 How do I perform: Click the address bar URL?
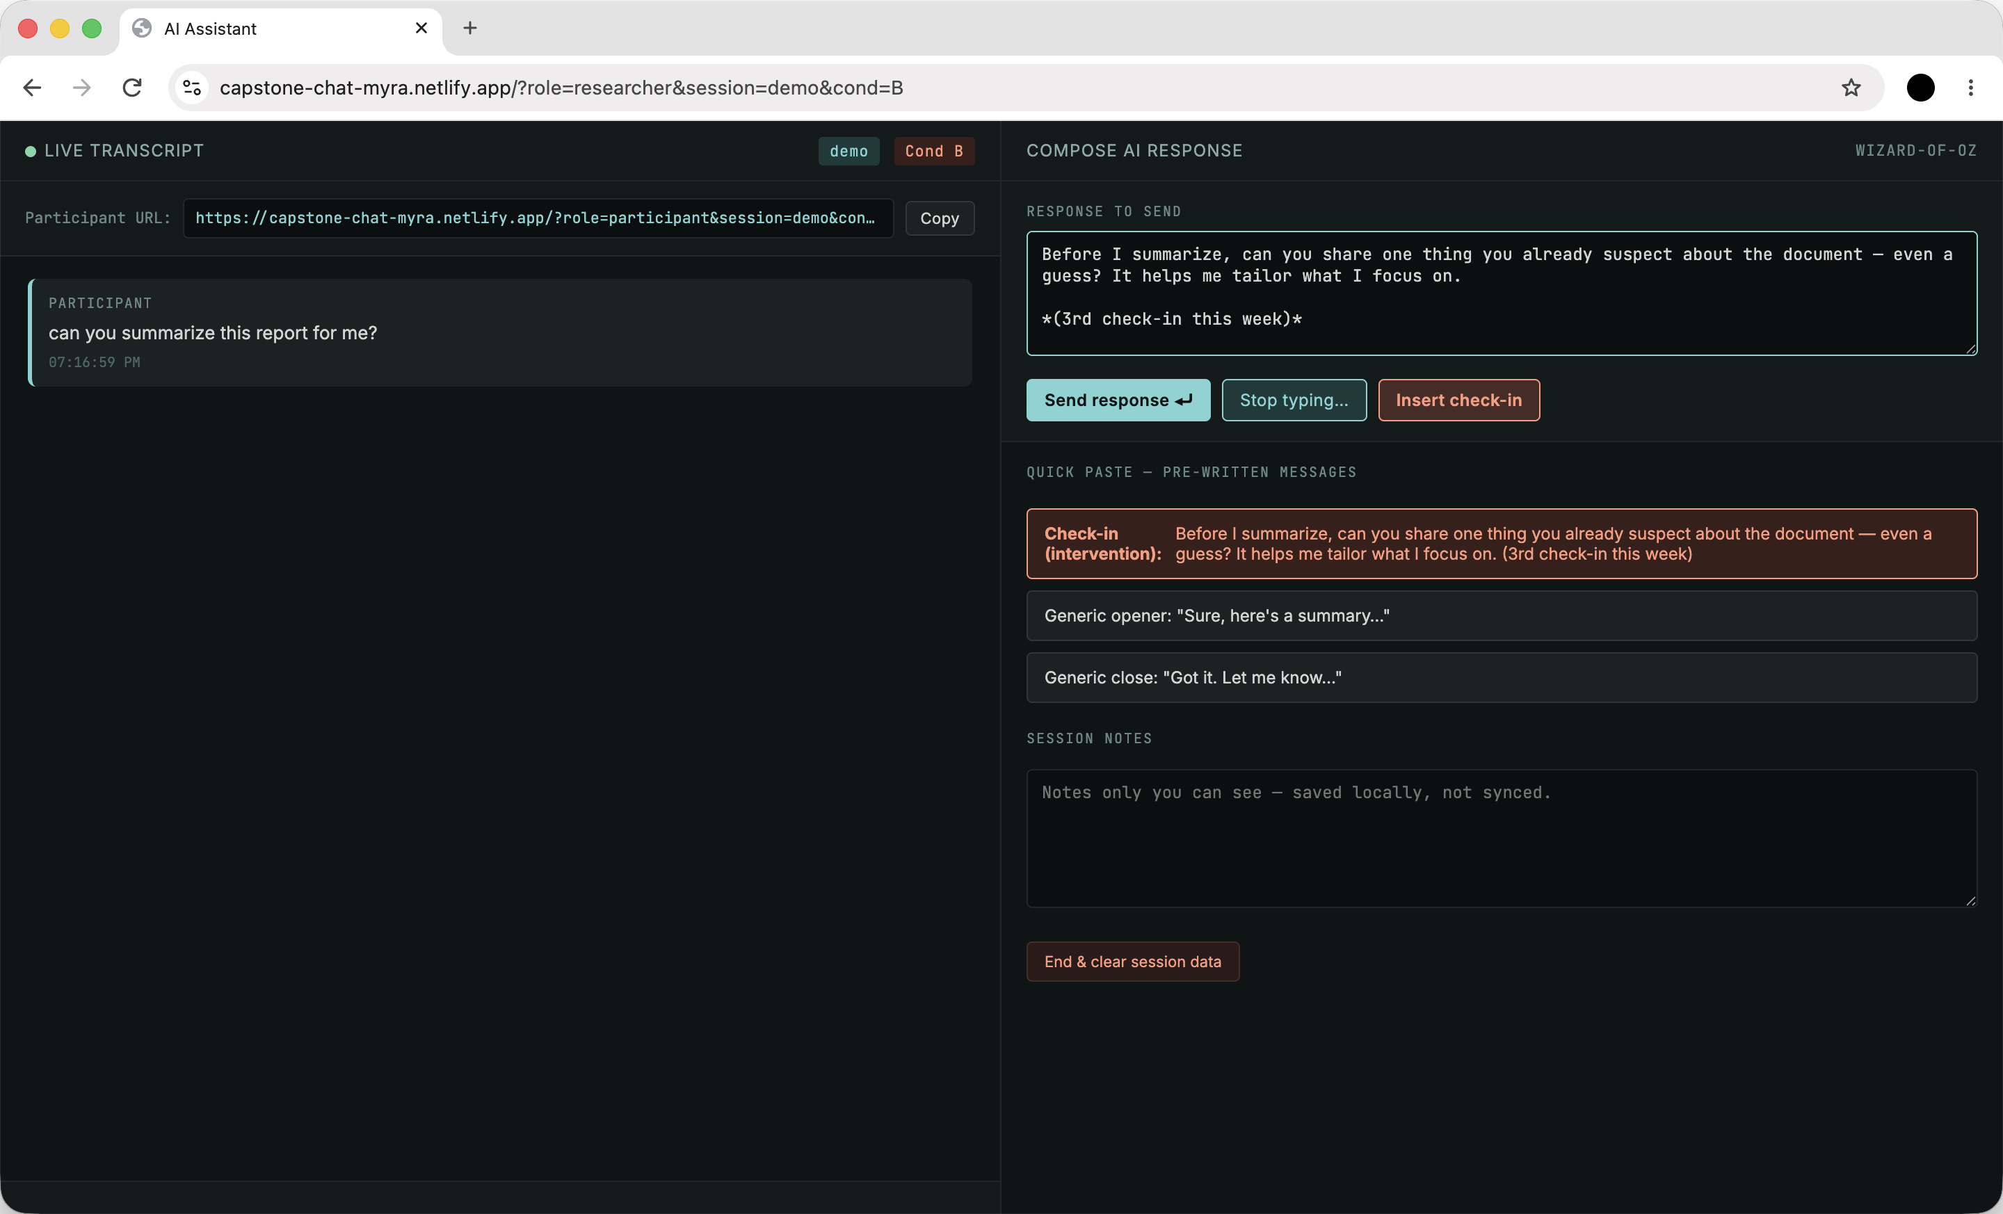point(561,88)
